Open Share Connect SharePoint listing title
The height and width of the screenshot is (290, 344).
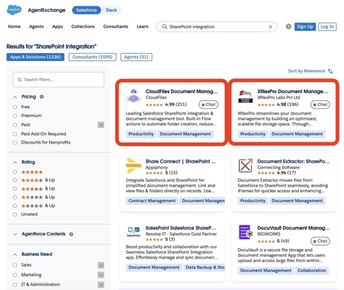(181, 162)
